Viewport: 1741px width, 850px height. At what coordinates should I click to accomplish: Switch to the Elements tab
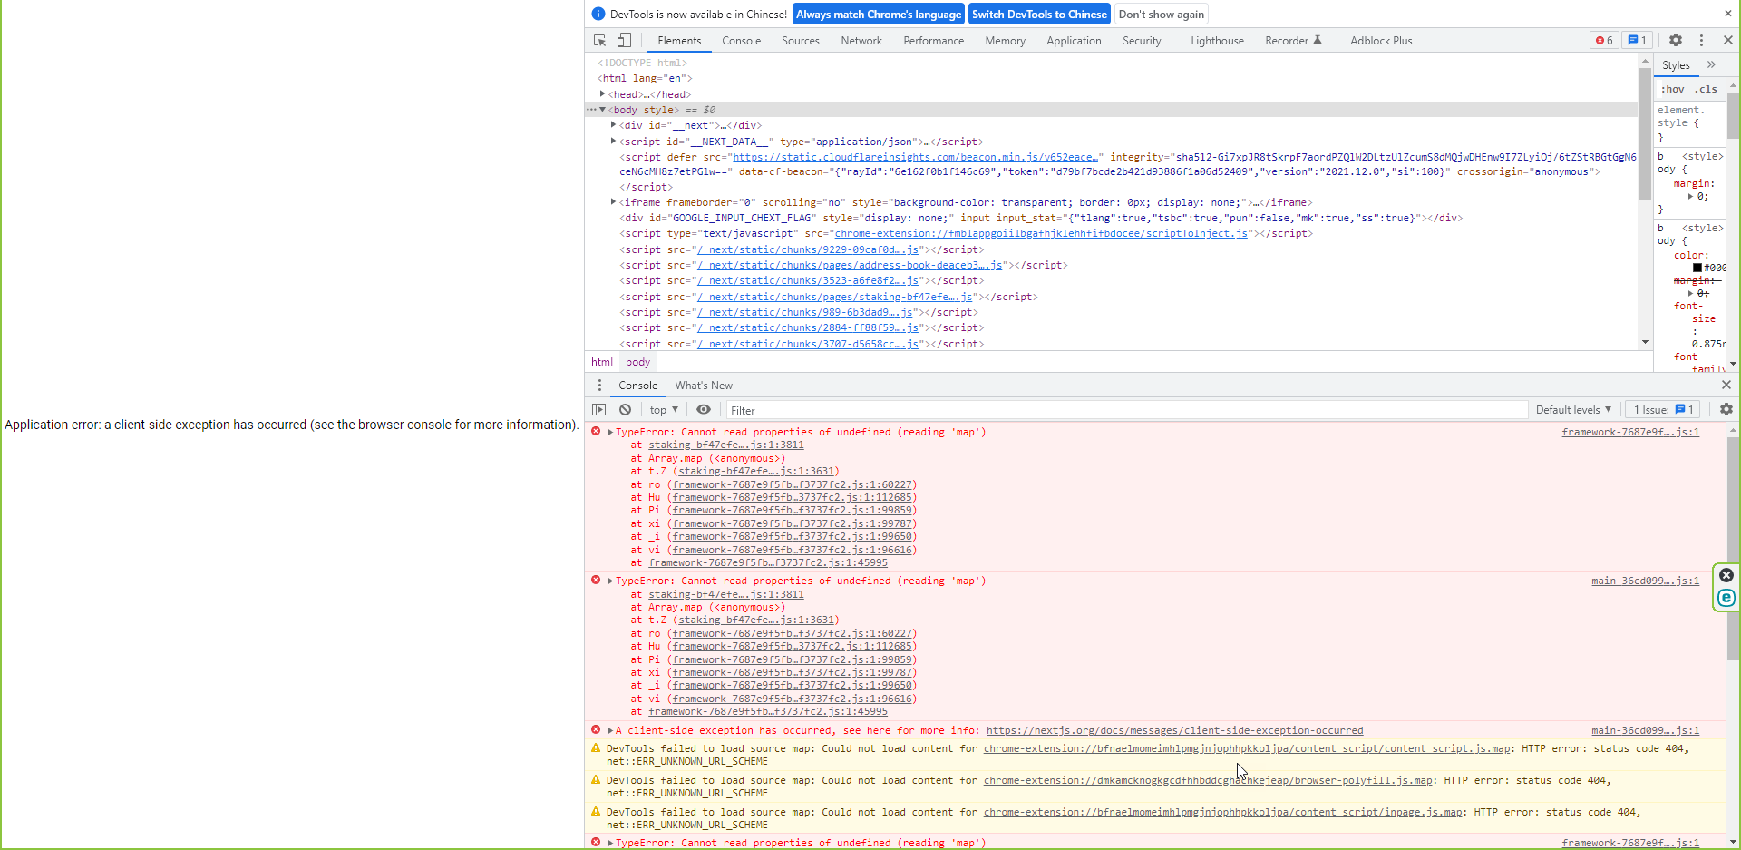click(679, 41)
